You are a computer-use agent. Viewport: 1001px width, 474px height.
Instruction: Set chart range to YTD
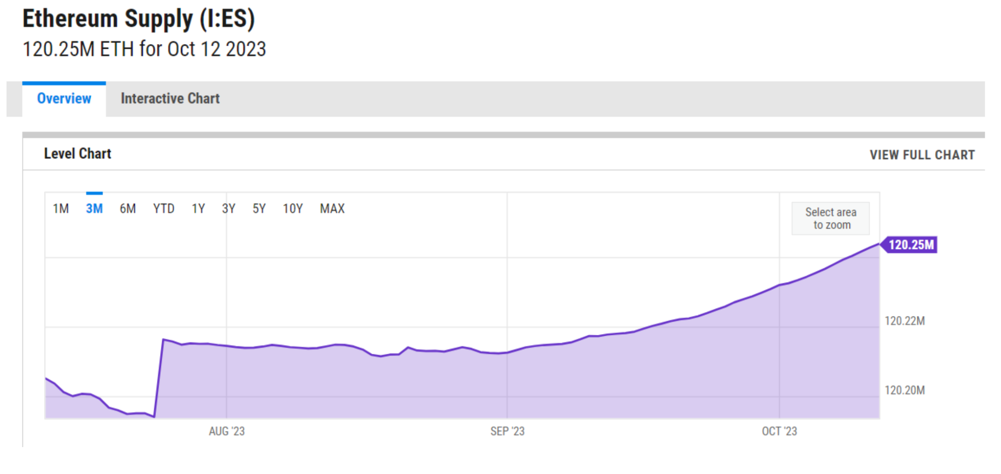click(164, 209)
